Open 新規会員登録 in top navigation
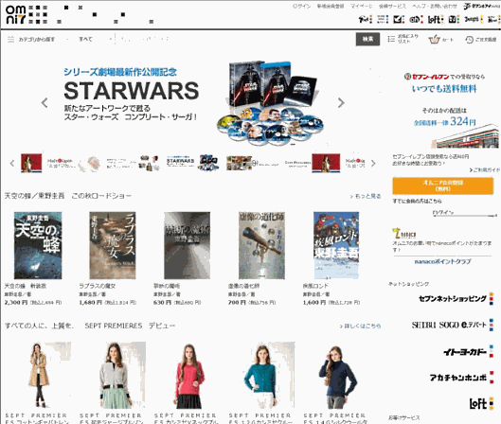This screenshot has width=501, height=424. [x=331, y=6]
